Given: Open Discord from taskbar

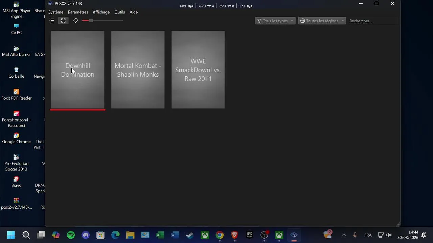Looking at the screenshot, I should click(86, 235).
